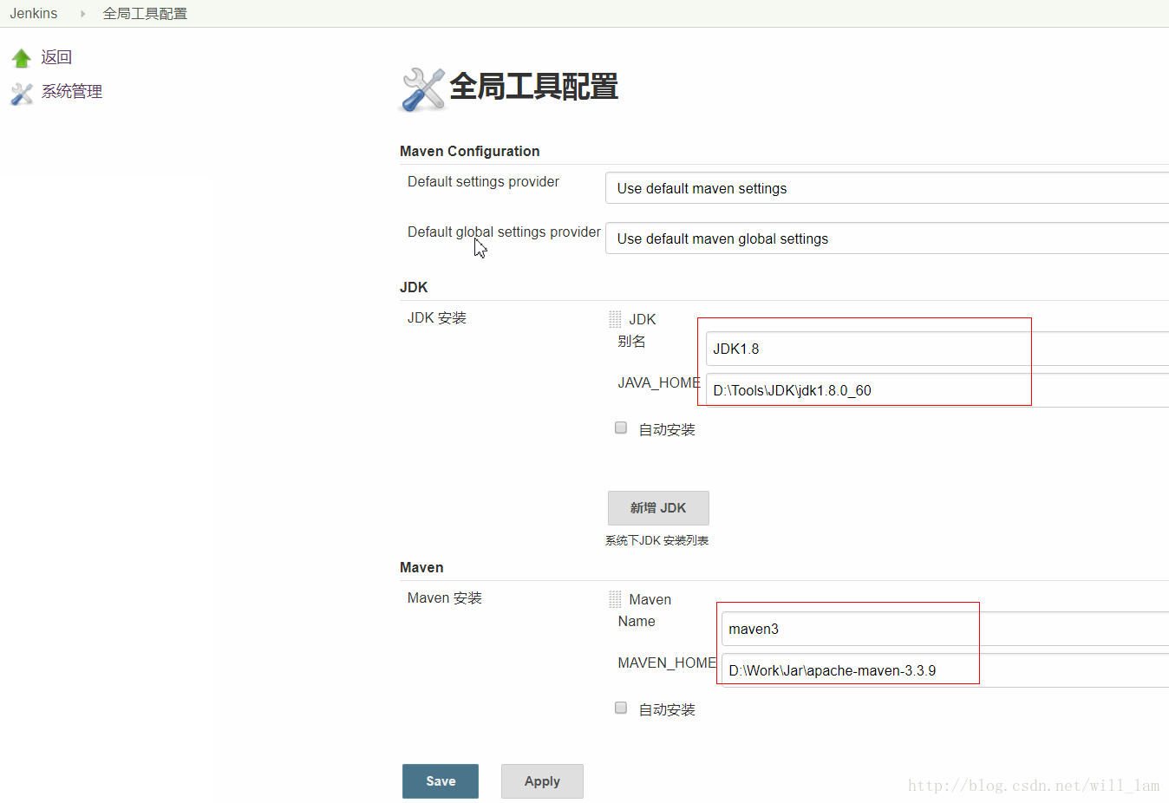Click the 系统下JDK 安装列表 text
Screen dimensions: 1169x803
(x=657, y=540)
